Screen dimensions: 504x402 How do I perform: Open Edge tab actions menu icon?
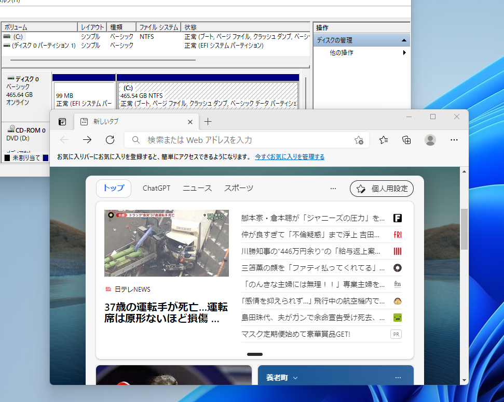pos(62,122)
